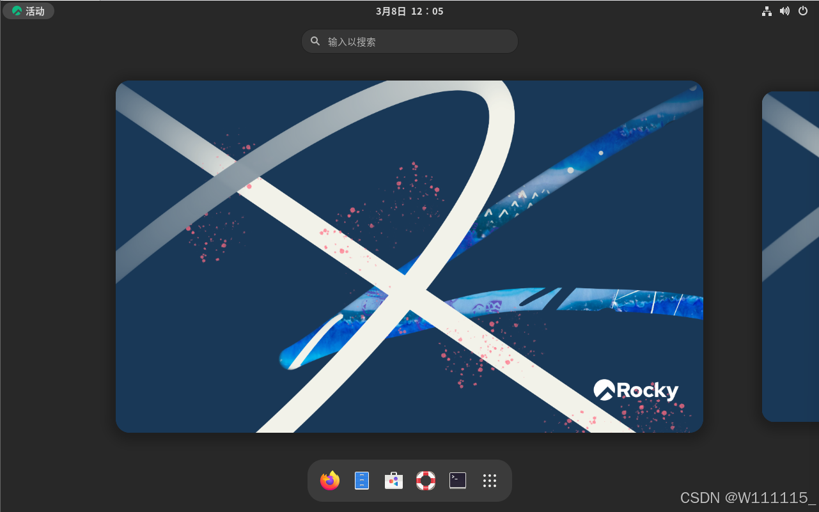Select the main workspace thumbnail

pyautogui.click(x=409, y=256)
